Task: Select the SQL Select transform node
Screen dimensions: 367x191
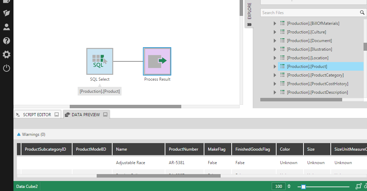Action: tap(100, 61)
